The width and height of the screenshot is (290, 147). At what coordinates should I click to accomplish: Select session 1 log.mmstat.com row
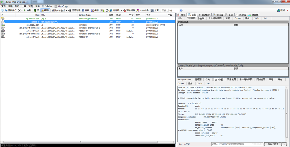click(x=88, y=19)
